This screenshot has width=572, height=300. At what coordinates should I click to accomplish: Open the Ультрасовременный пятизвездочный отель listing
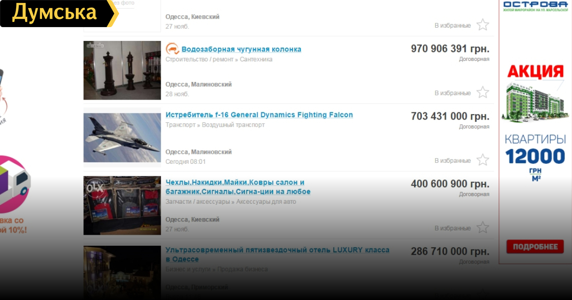(277, 255)
